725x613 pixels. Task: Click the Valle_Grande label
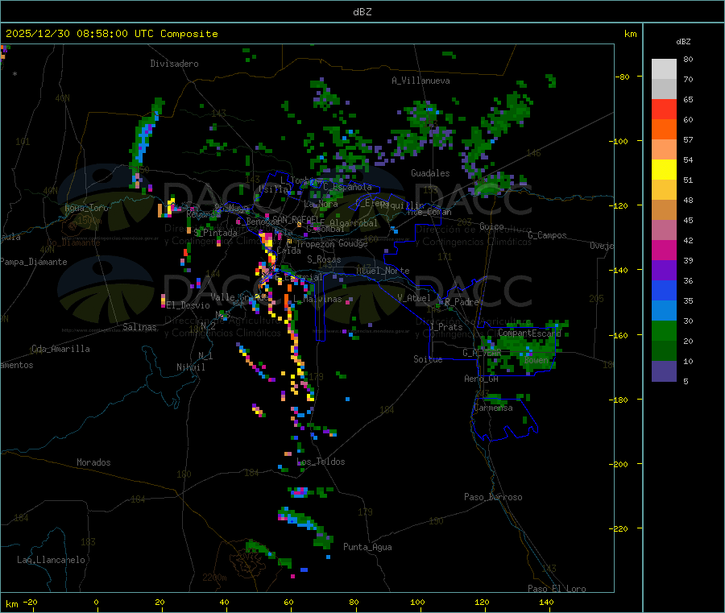click(x=238, y=297)
